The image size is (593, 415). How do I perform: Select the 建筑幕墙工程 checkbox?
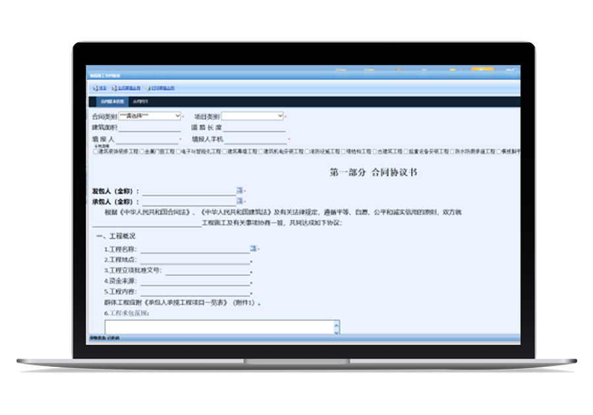225,152
